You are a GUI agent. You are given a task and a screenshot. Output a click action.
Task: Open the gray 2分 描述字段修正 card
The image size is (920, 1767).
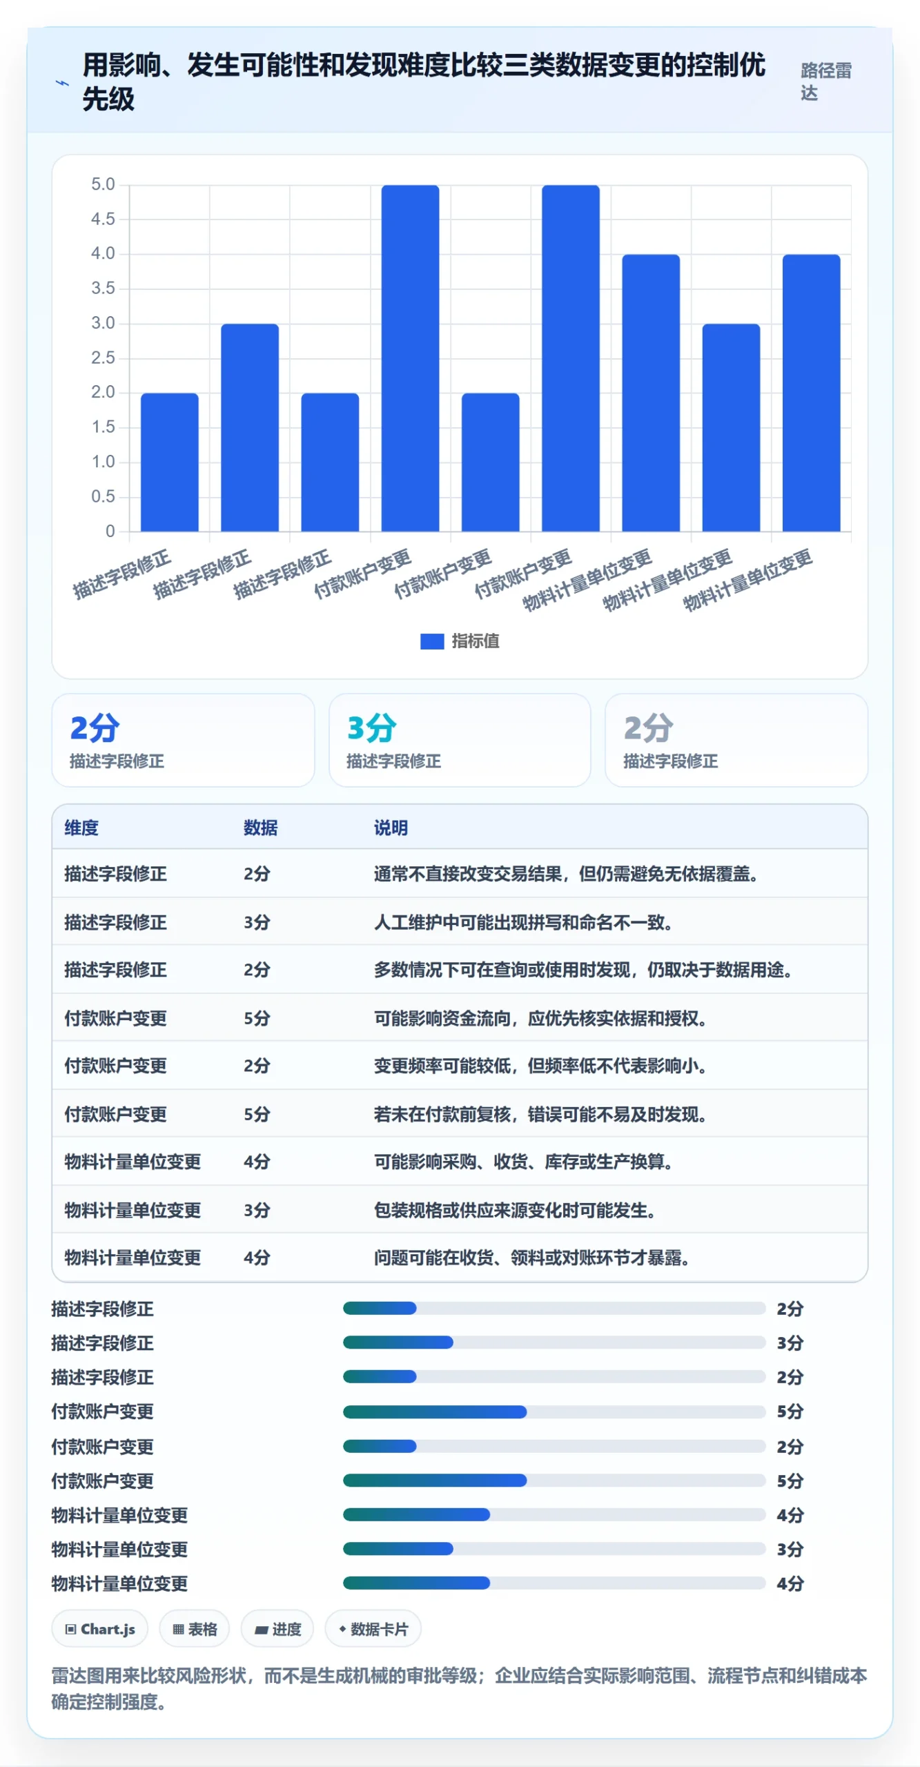click(736, 740)
